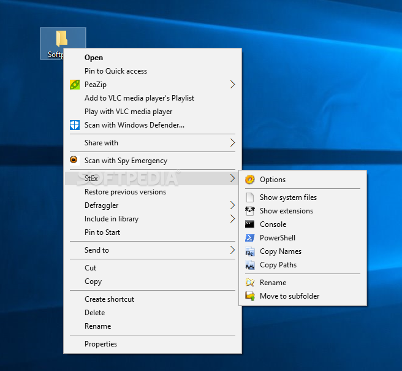Click the Copy Paths label
The width and height of the screenshot is (402, 371).
(x=278, y=265)
